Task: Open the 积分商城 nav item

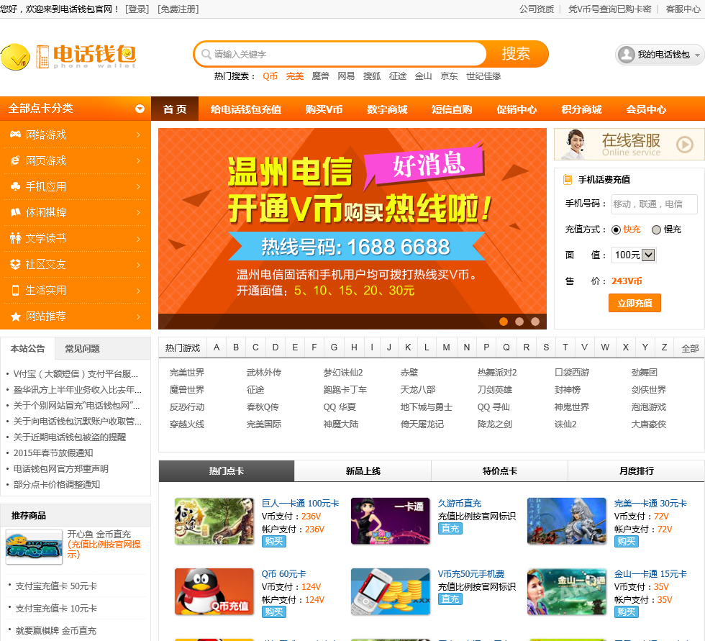Action: (581, 109)
